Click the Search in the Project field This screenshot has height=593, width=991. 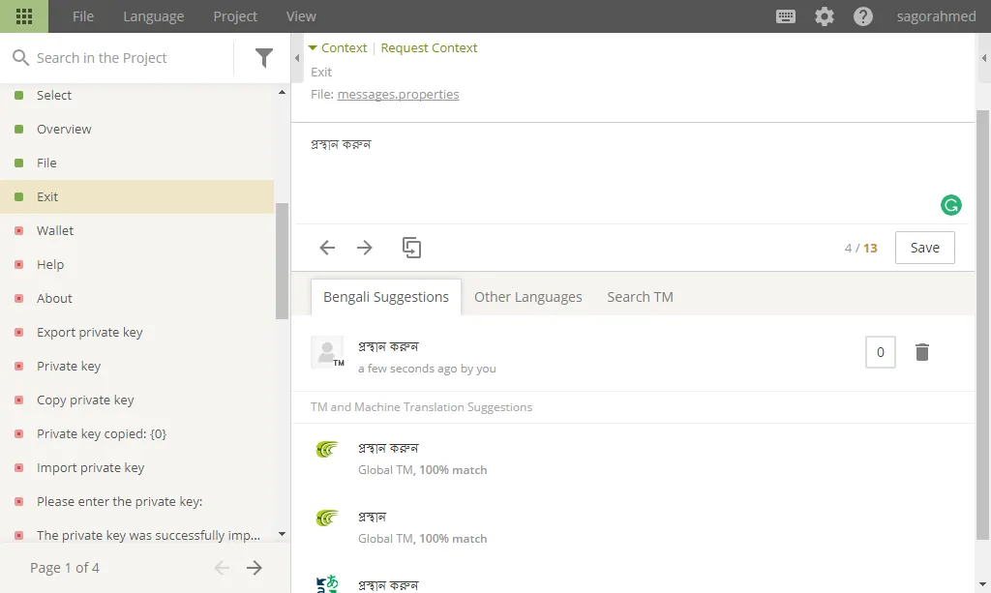click(x=131, y=58)
